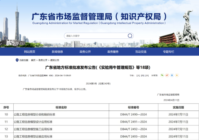Set font size to small [小]
The image size is (199, 140).
[147, 75]
